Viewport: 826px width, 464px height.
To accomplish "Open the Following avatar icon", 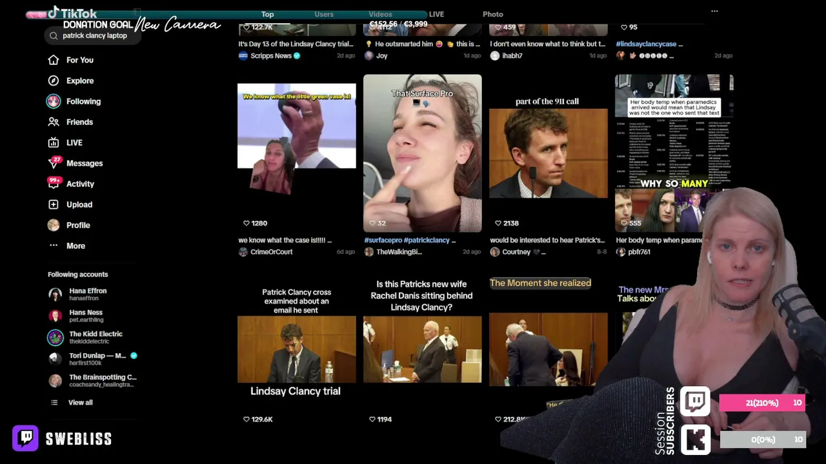I will click(54, 101).
